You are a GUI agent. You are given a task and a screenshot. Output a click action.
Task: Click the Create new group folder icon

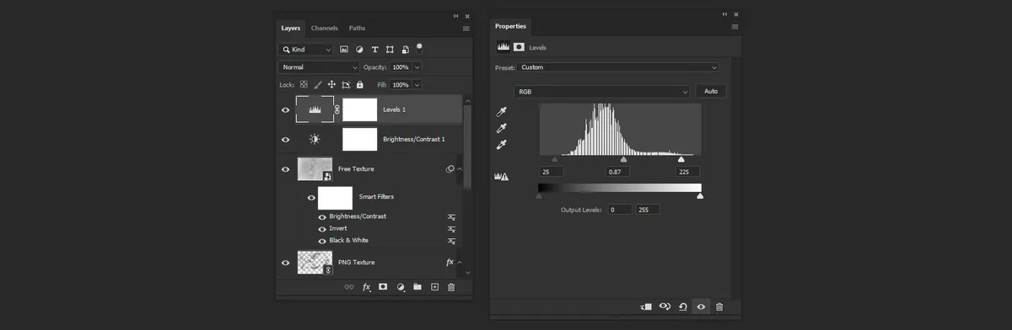[x=417, y=287]
